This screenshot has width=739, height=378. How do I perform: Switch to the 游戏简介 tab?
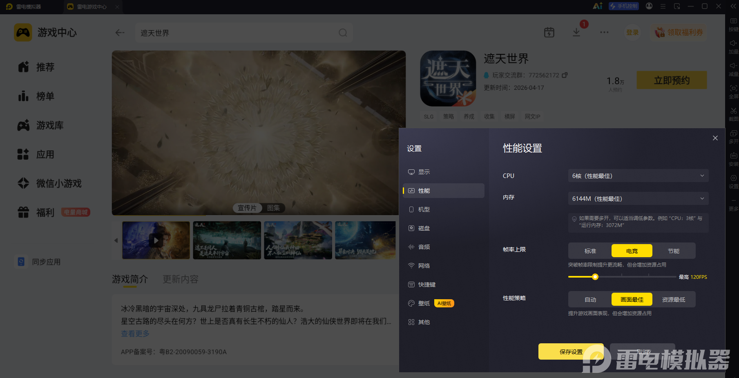point(130,279)
